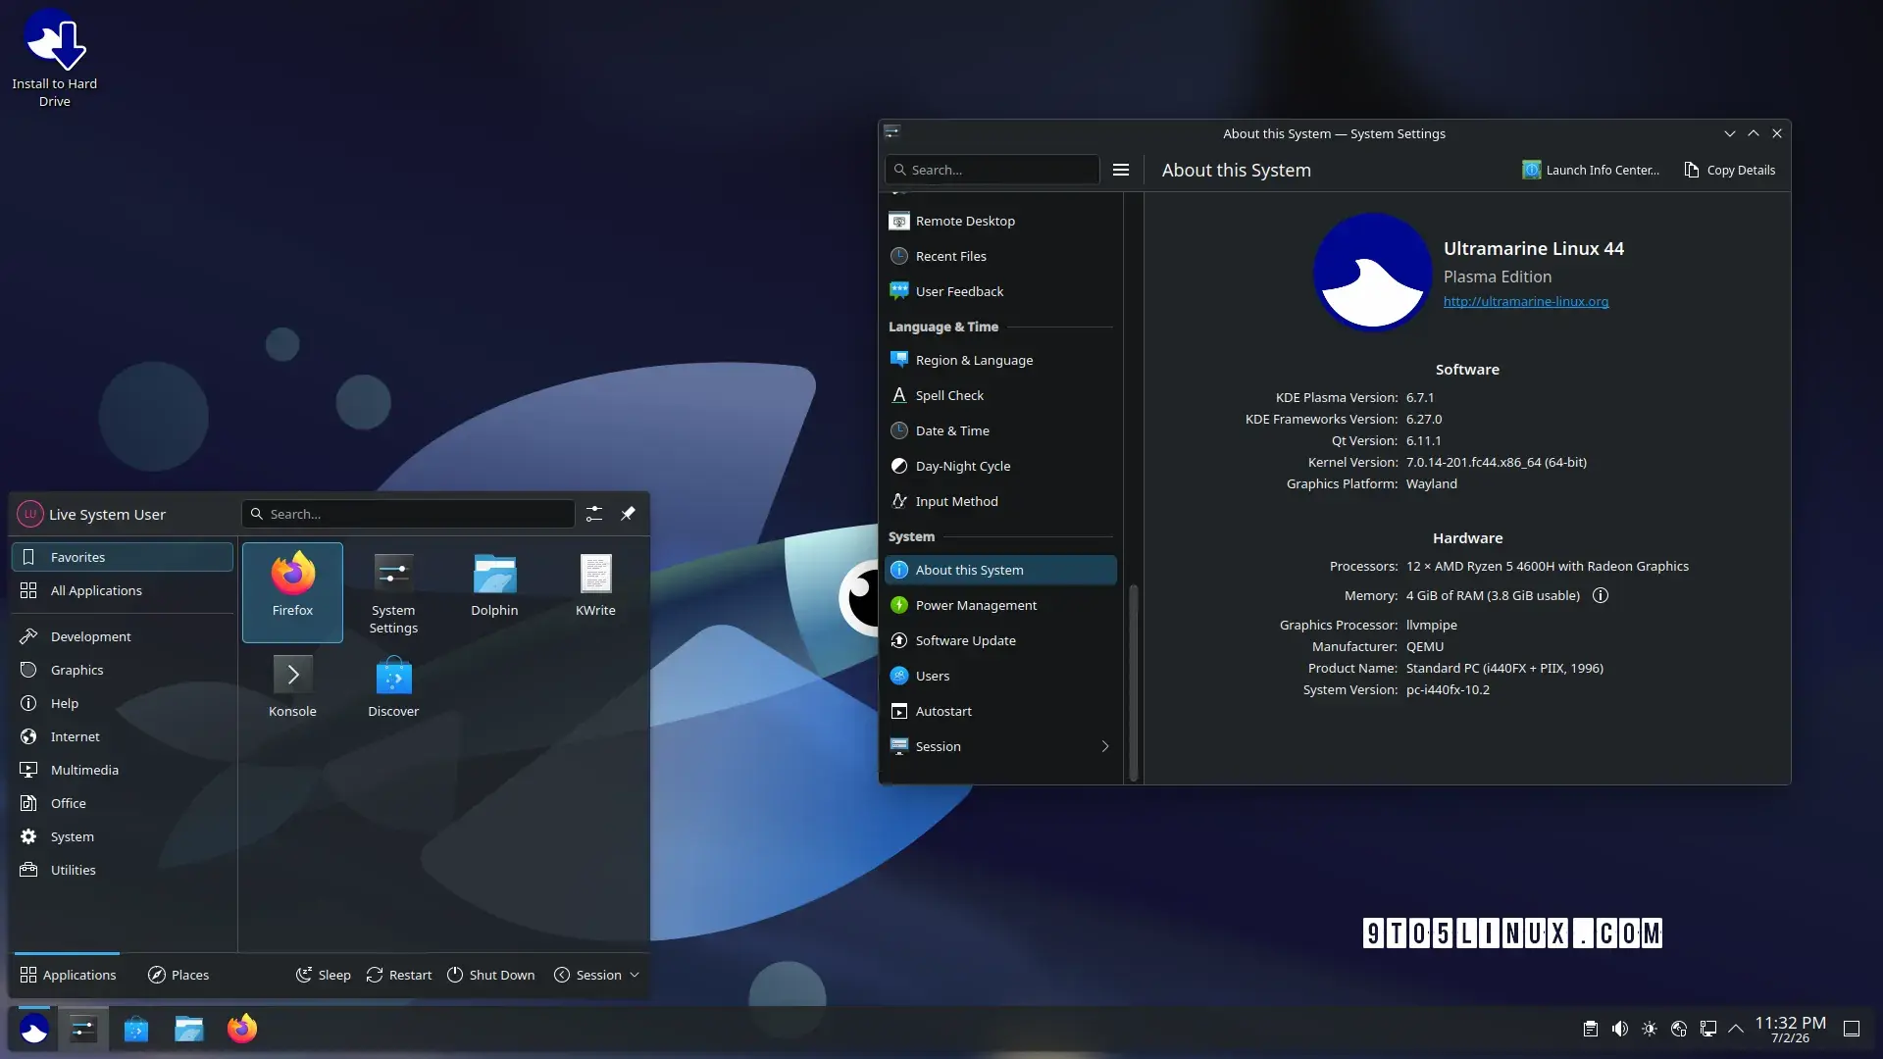Launch Firefox from the Favorites grid

coord(292,592)
